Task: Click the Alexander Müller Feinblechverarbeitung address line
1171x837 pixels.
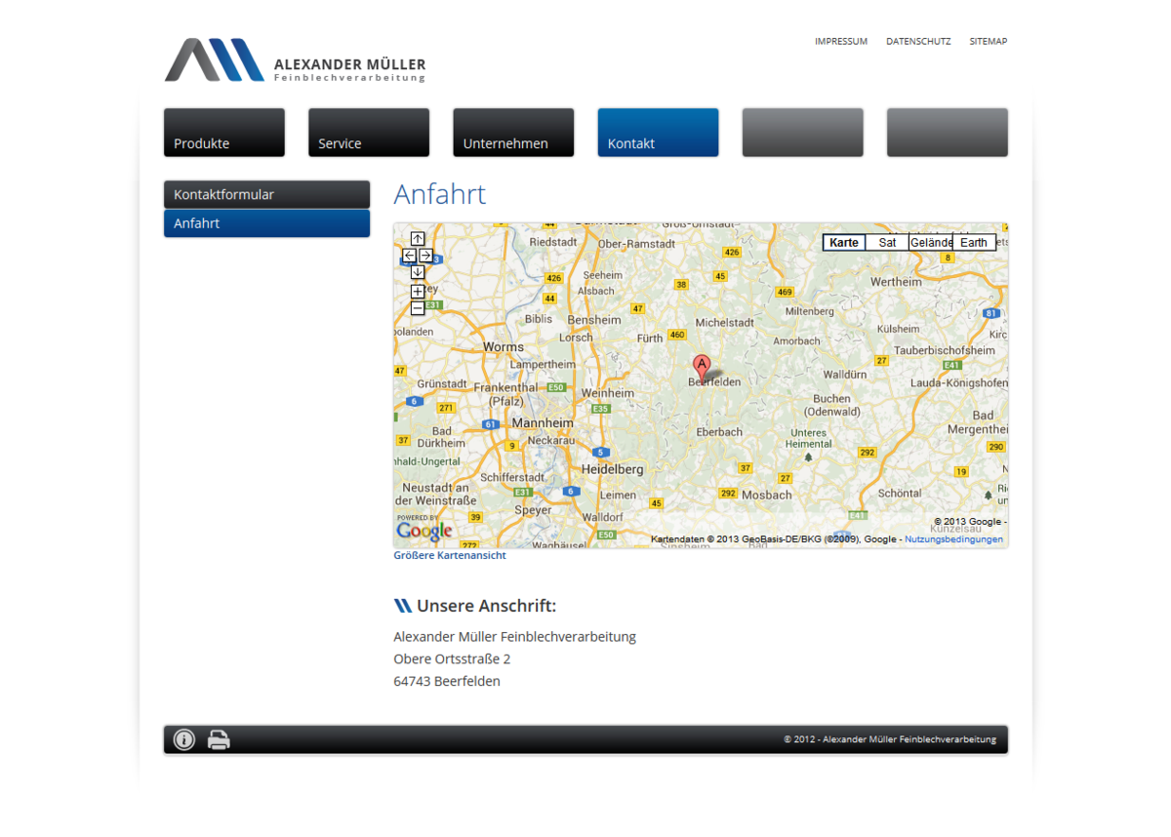Action: [514, 636]
